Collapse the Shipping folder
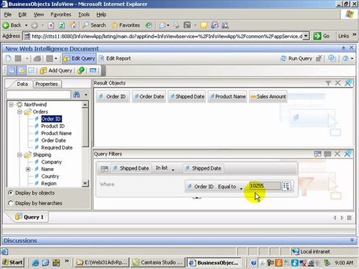 coord(19,155)
